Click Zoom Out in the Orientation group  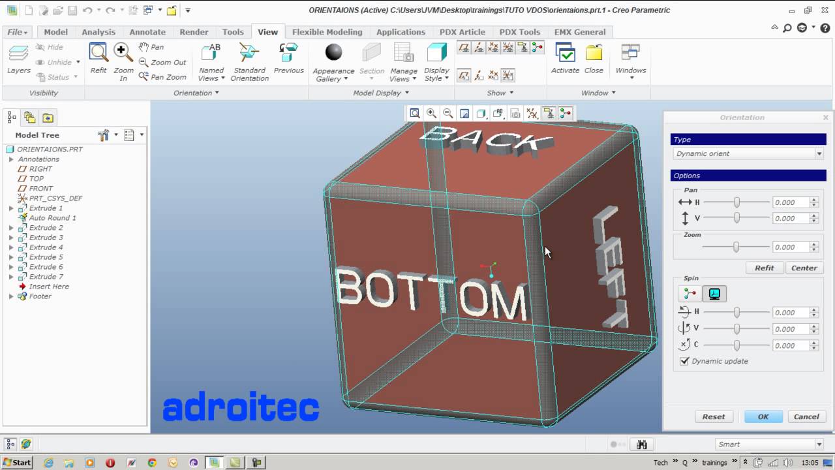pyautogui.click(x=162, y=62)
